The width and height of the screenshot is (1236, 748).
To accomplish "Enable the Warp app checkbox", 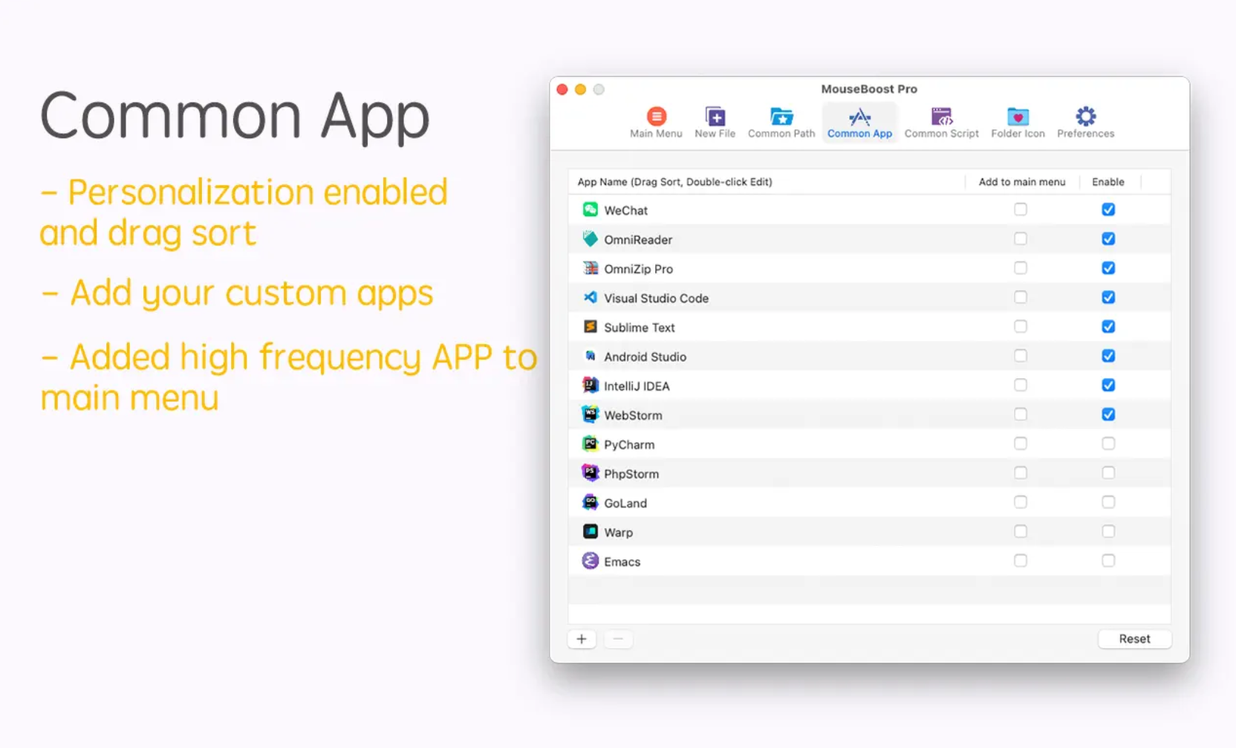I will pyautogui.click(x=1108, y=531).
